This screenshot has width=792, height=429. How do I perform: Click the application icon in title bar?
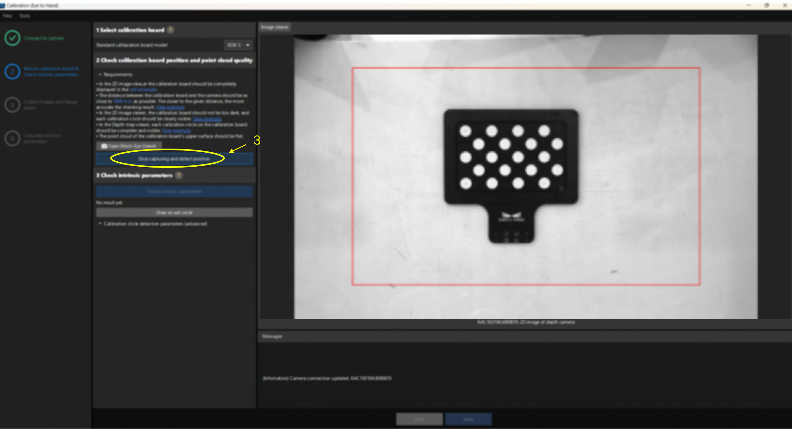point(3,5)
